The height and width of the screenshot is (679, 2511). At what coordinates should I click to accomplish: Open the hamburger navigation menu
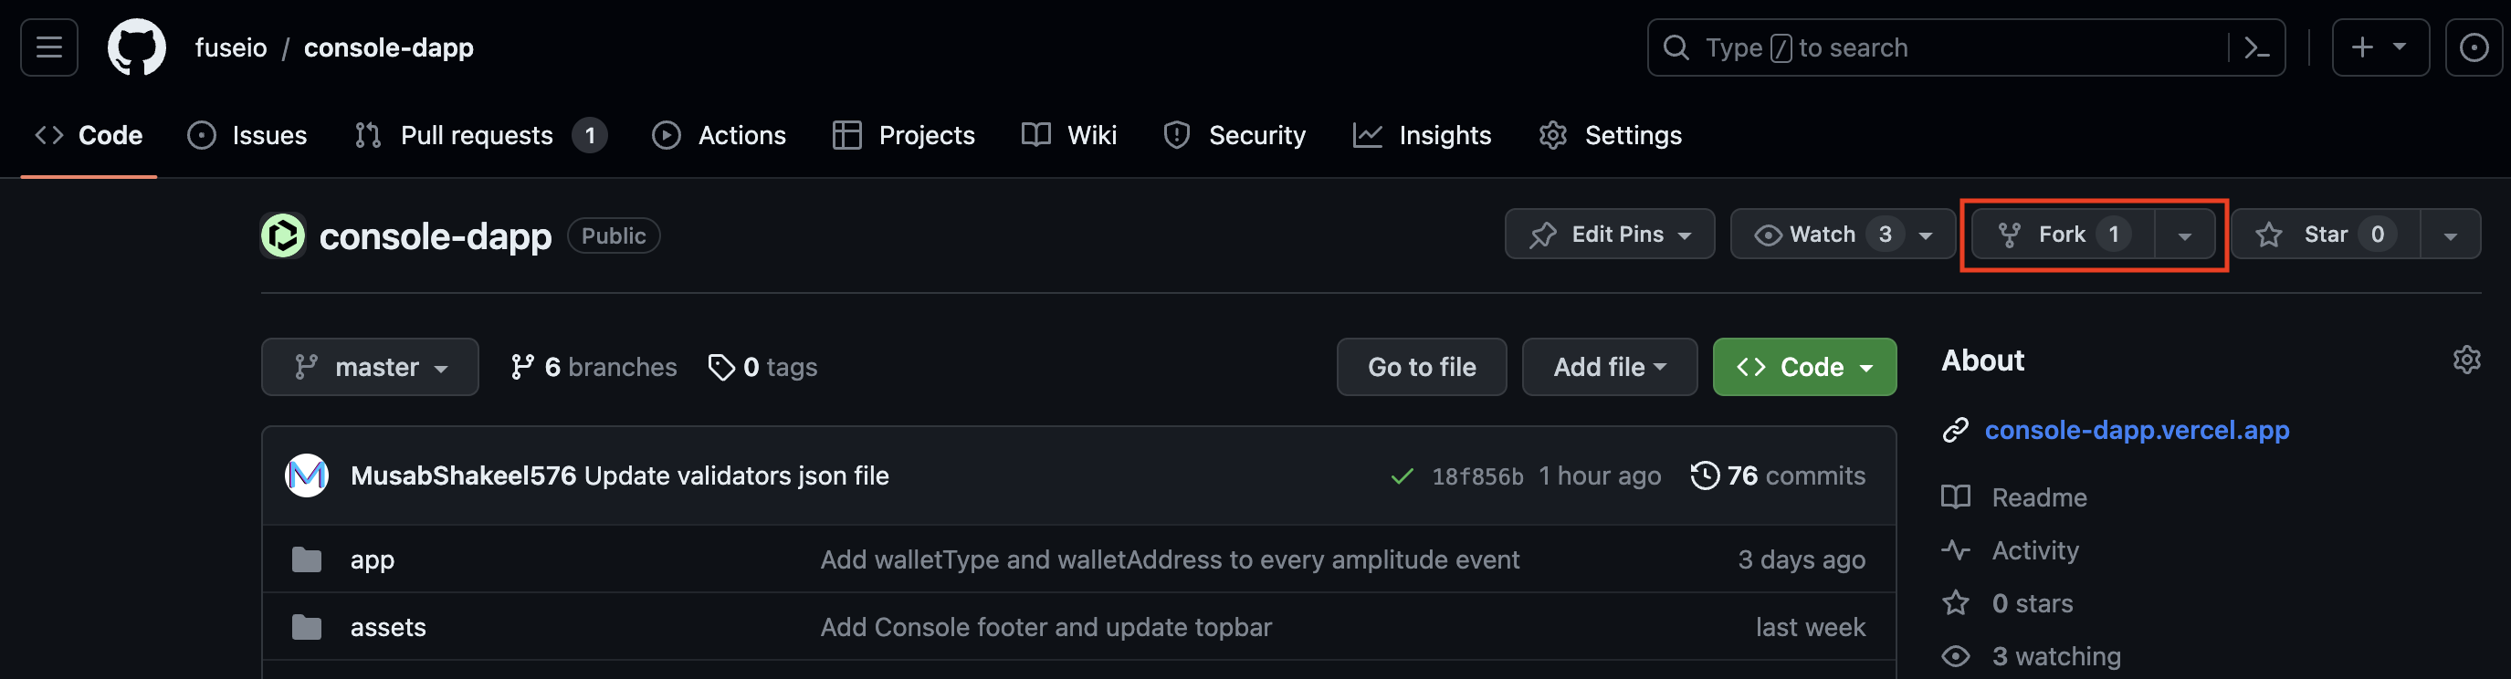(48, 47)
